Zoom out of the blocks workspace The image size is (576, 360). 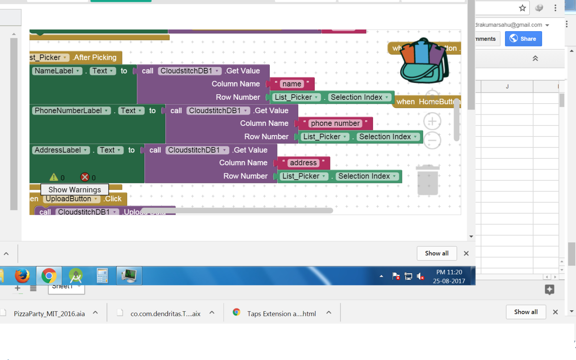(x=432, y=140)
